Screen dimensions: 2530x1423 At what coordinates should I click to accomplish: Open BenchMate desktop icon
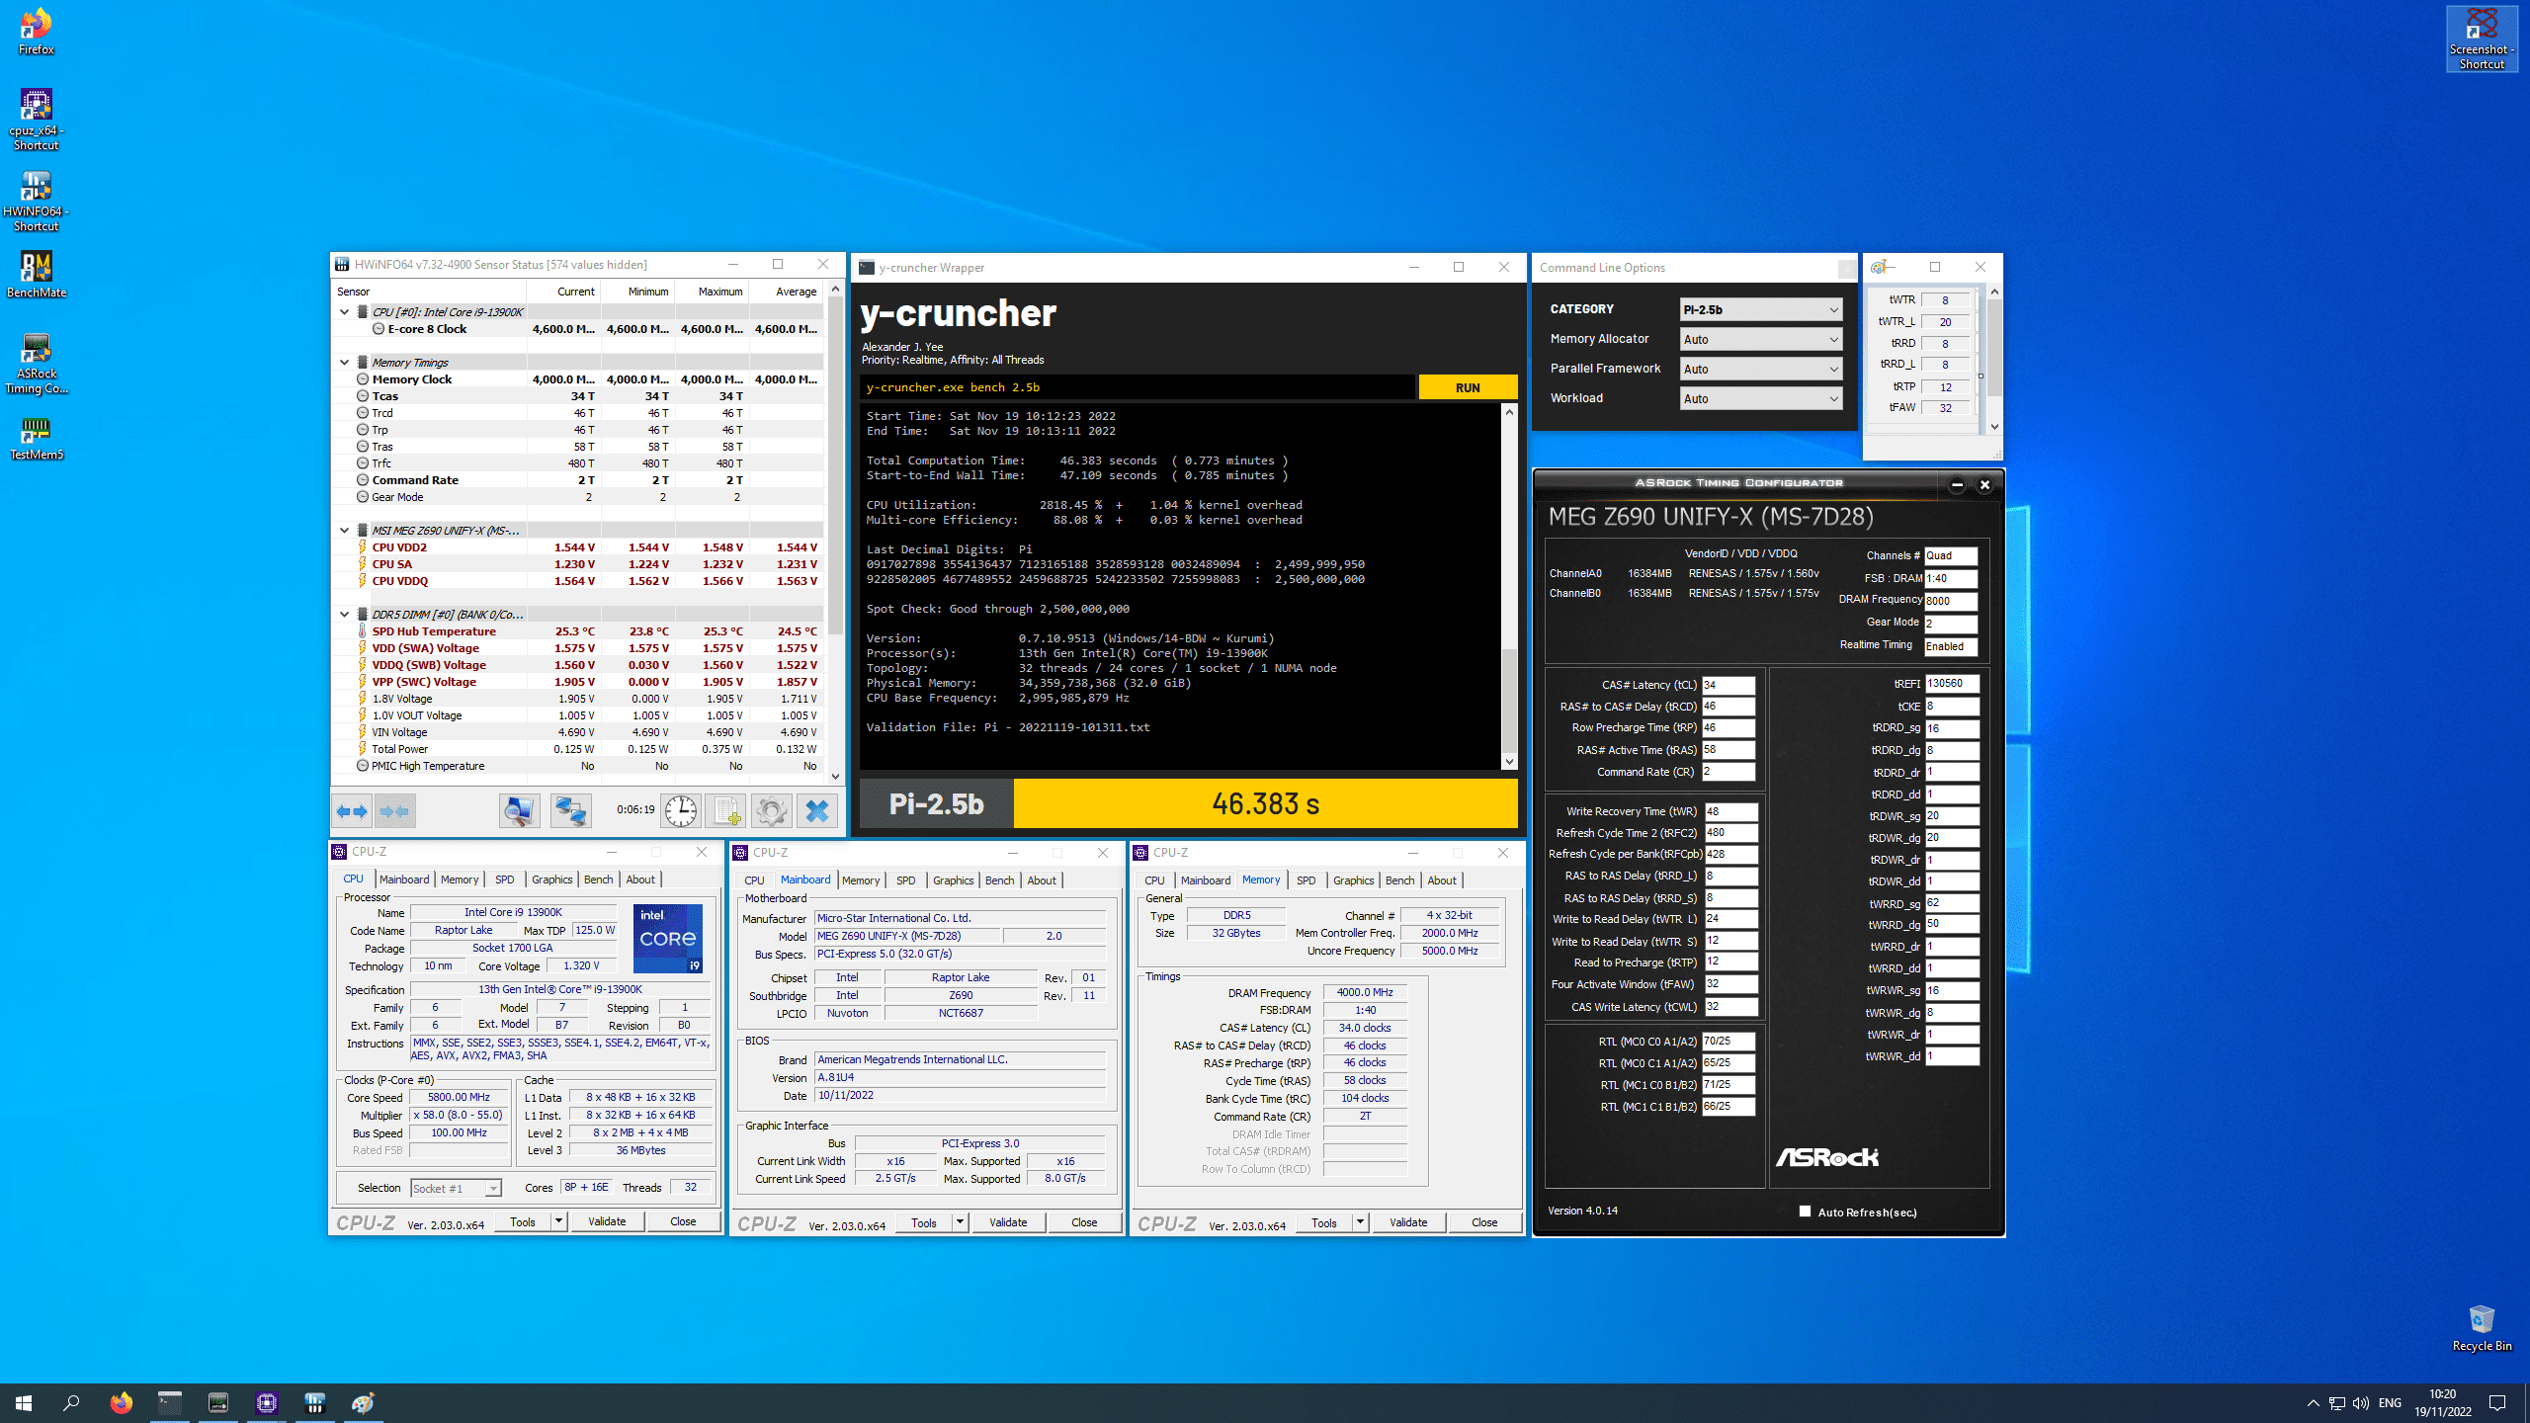coord(36,273)
